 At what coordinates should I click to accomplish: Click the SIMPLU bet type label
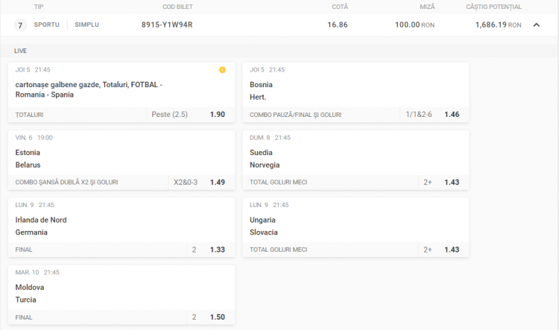(x=86, y=25)
